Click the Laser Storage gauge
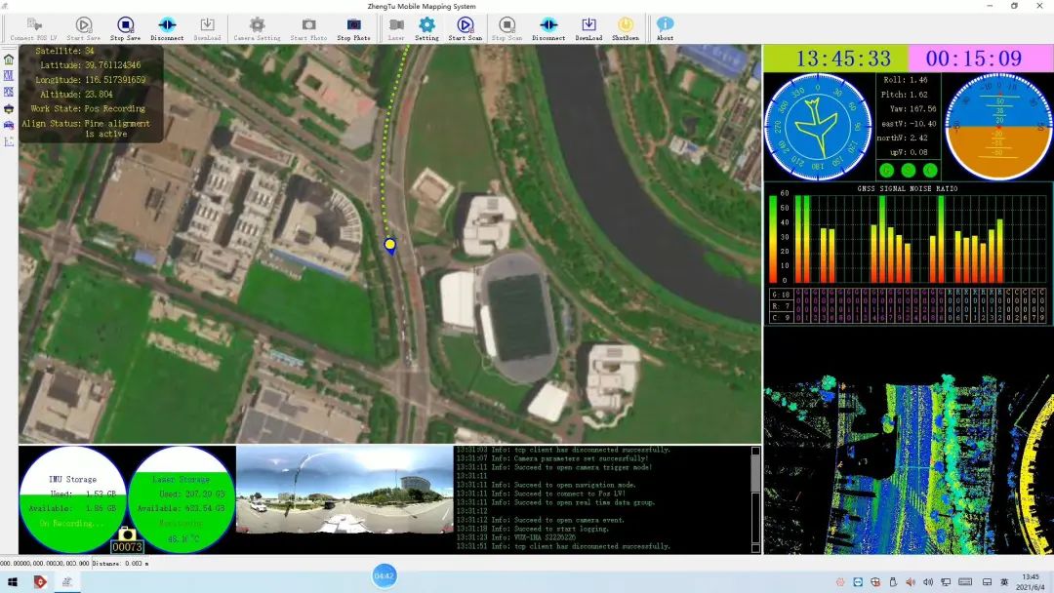The width and height of the screenshot is (1054, 593). (182, 499)
